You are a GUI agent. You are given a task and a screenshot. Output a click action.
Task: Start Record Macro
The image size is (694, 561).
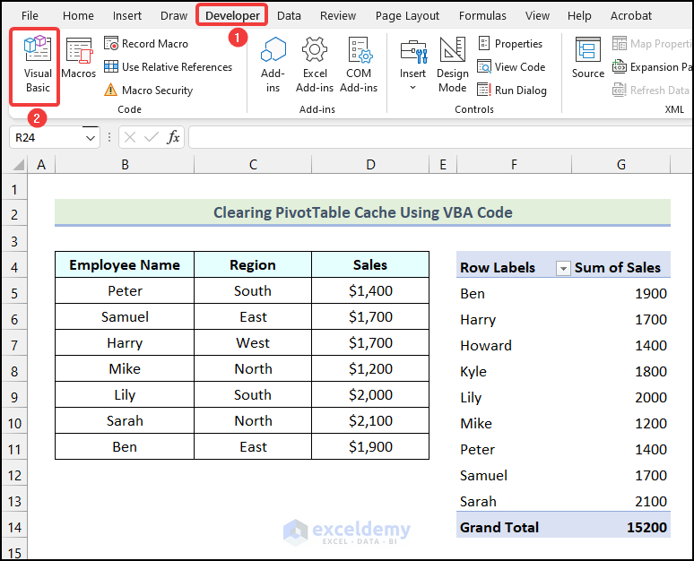(x=146, y=43)
